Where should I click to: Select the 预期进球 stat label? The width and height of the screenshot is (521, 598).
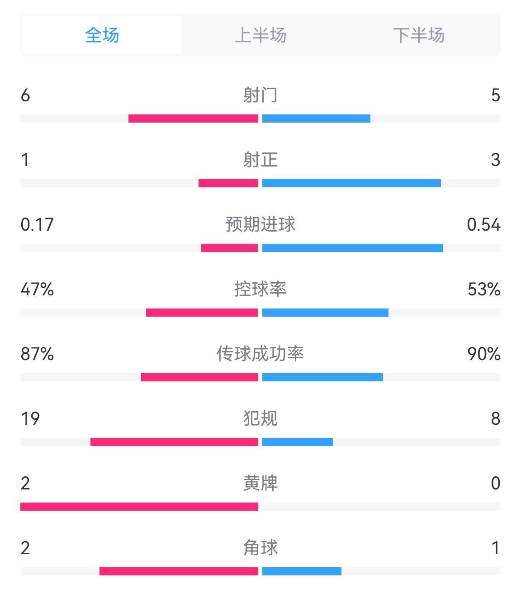(260, 224)
